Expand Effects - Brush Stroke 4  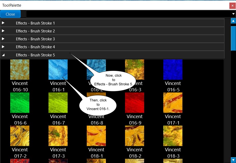(x=3, y=47)
